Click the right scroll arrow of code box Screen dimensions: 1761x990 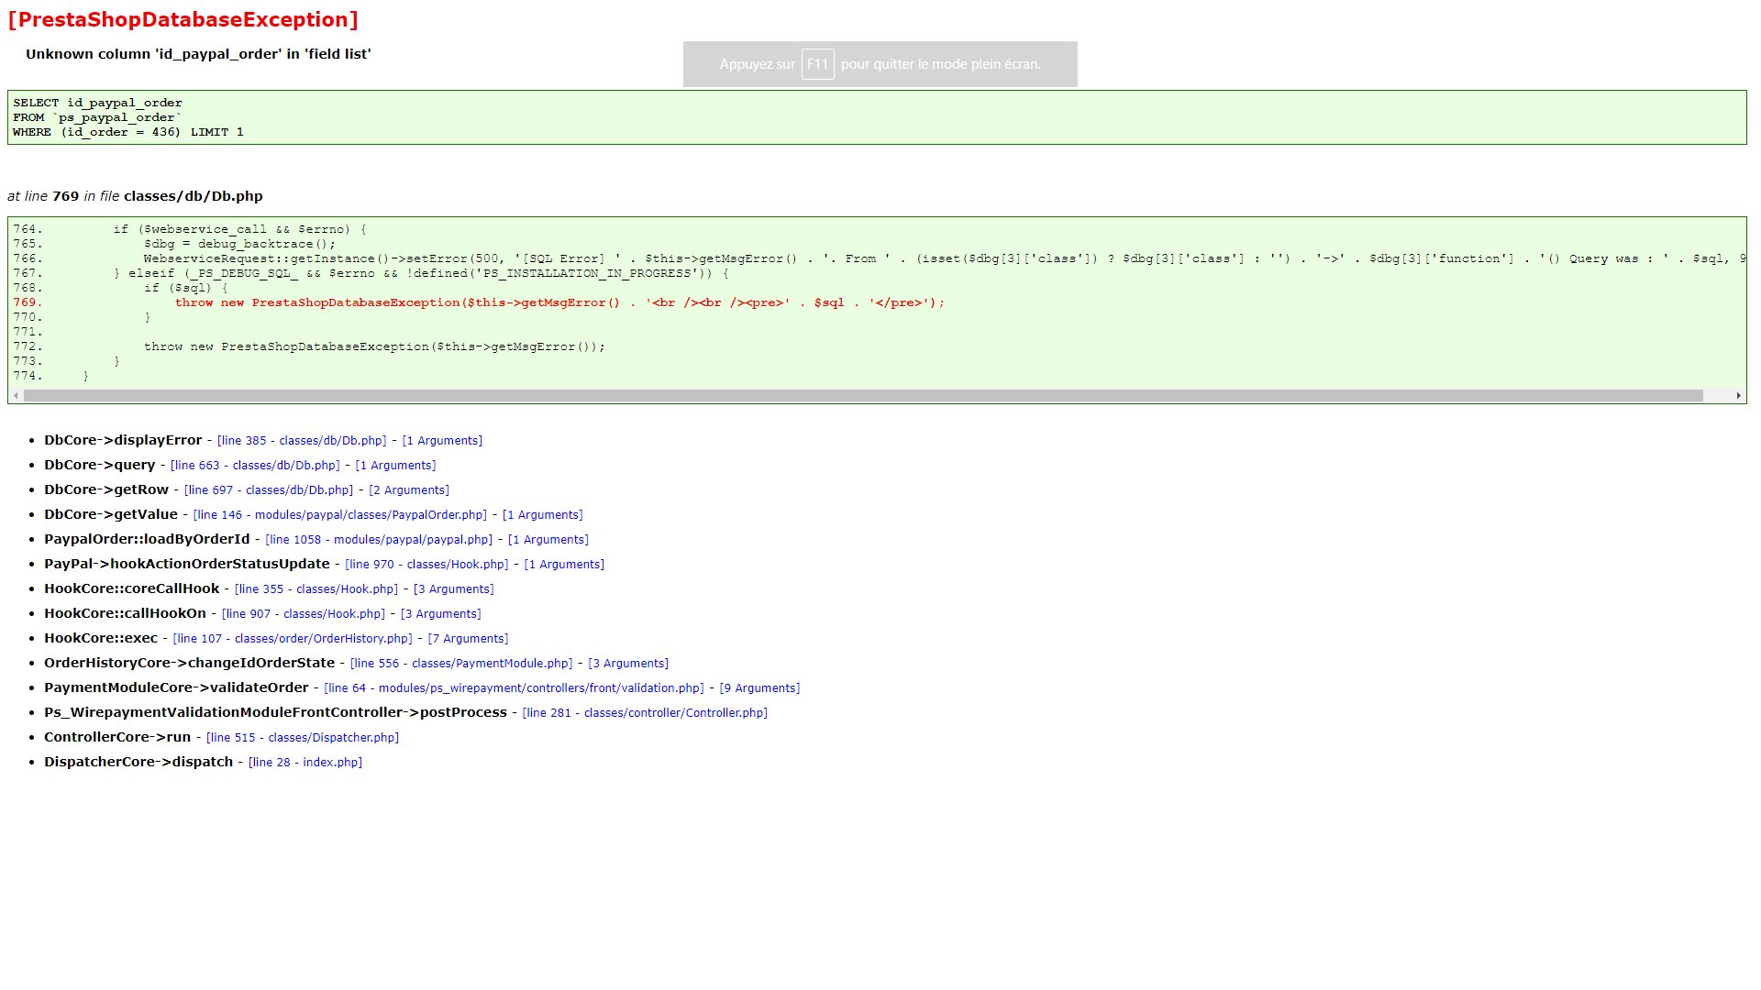pos(1738,396)
